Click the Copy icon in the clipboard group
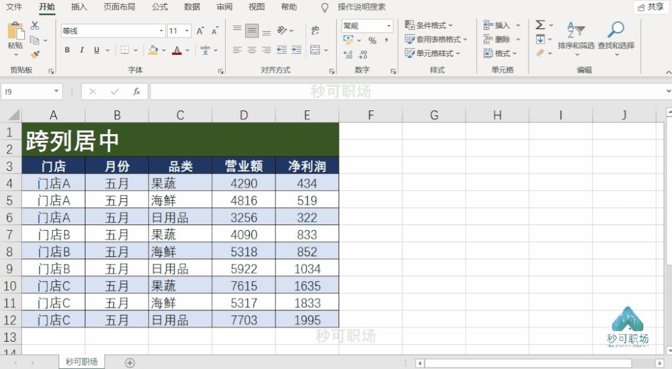The height and width of the screenshot is (369, 672). point(34,39)
